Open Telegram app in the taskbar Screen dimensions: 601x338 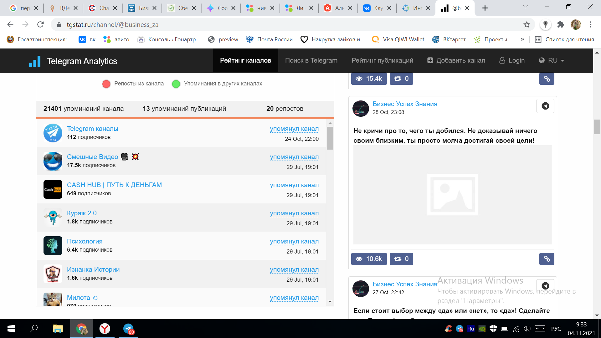click(x=128, y=329)
